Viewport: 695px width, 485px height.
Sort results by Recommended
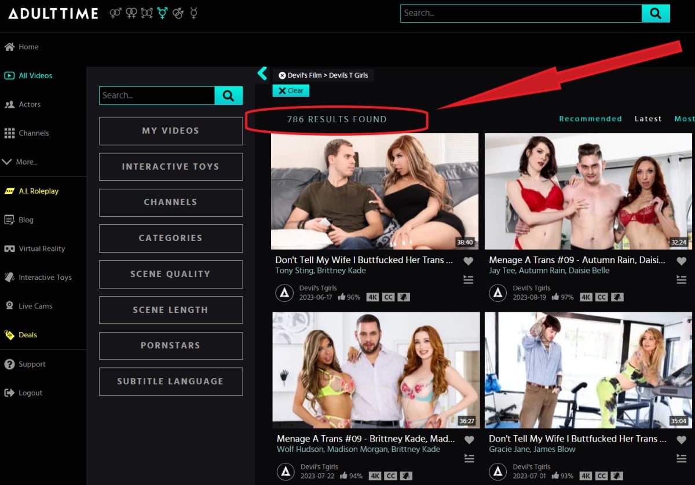(590, 119)
